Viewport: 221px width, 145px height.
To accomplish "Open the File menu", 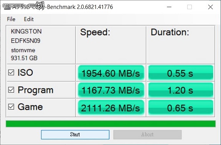I will click(11, 19).
